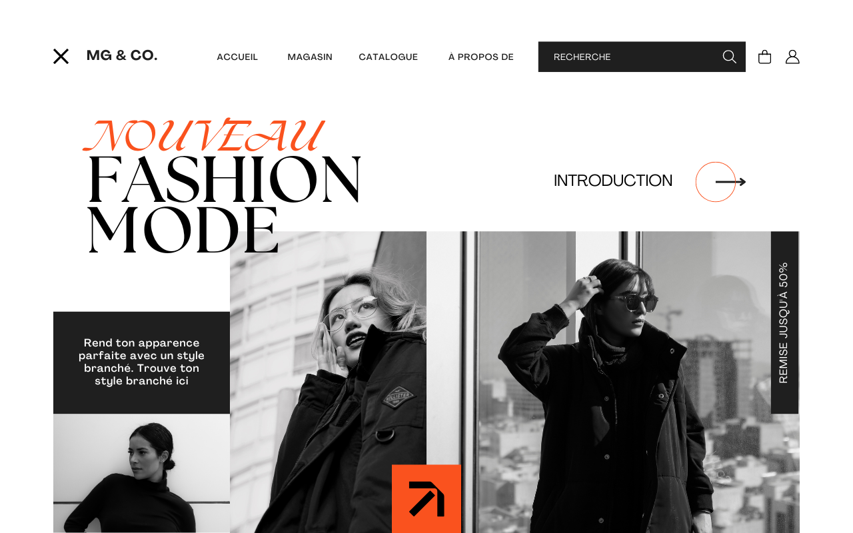
Task: Click the Remise jusqu'à 50% vertical banner
Action: [x=784, y=322]
